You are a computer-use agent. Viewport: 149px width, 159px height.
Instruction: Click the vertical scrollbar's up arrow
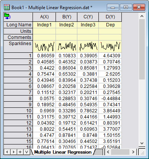142,16
